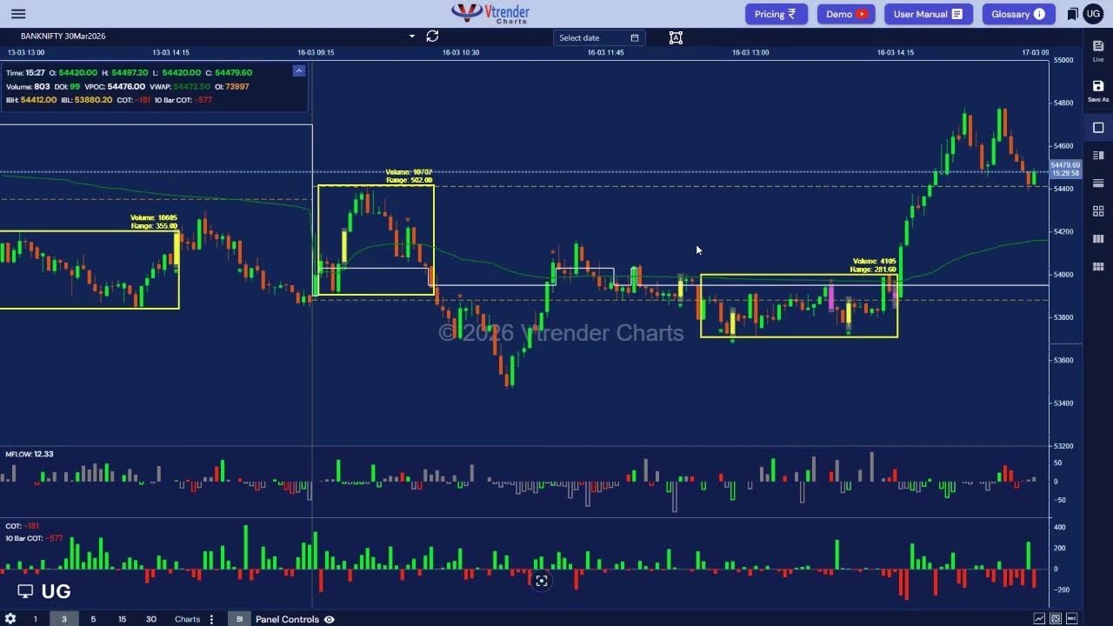Select the 3 minute timeframe
The height and width of the screenshot is (626, 1113).
click(63, 619)
